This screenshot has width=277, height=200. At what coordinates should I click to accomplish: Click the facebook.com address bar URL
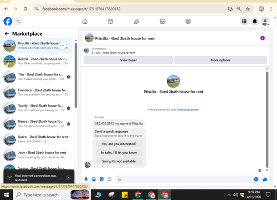click(81, 9)
